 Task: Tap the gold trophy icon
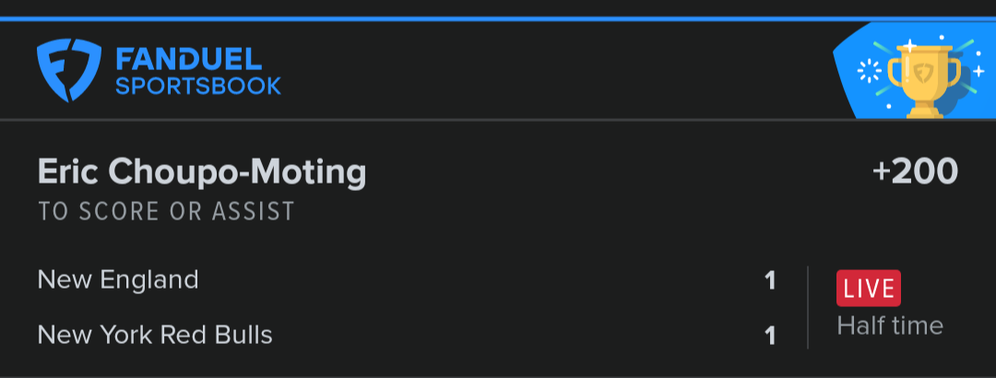pos(924,81)
